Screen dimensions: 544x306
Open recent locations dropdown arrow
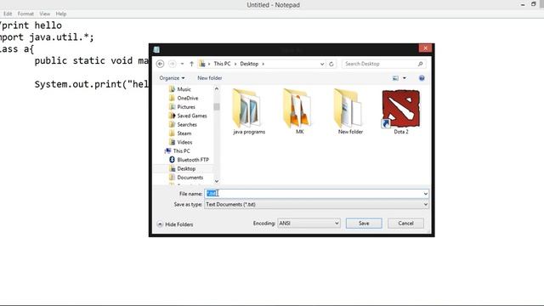[182, 64]
